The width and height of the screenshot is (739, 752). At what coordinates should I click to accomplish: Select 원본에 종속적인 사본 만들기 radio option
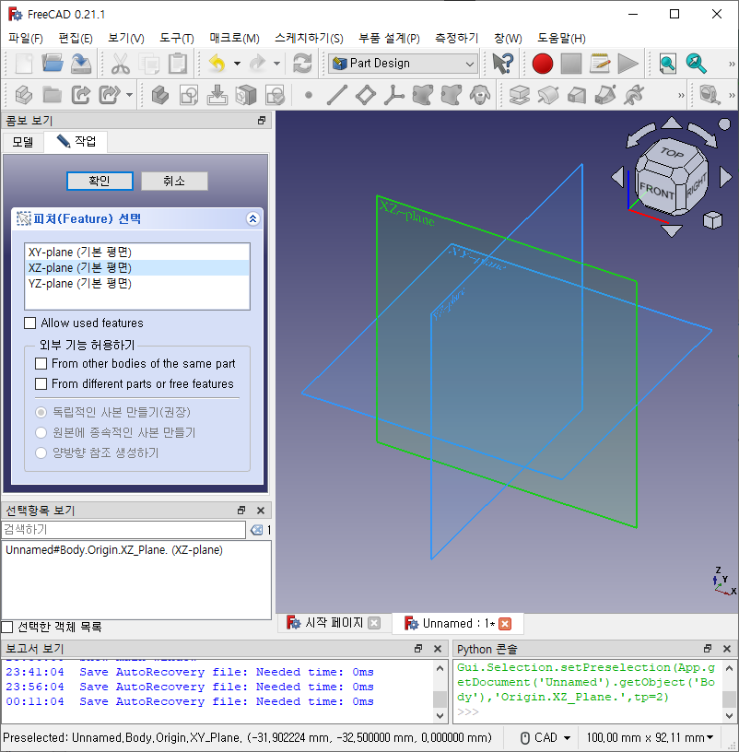(41, 432)
